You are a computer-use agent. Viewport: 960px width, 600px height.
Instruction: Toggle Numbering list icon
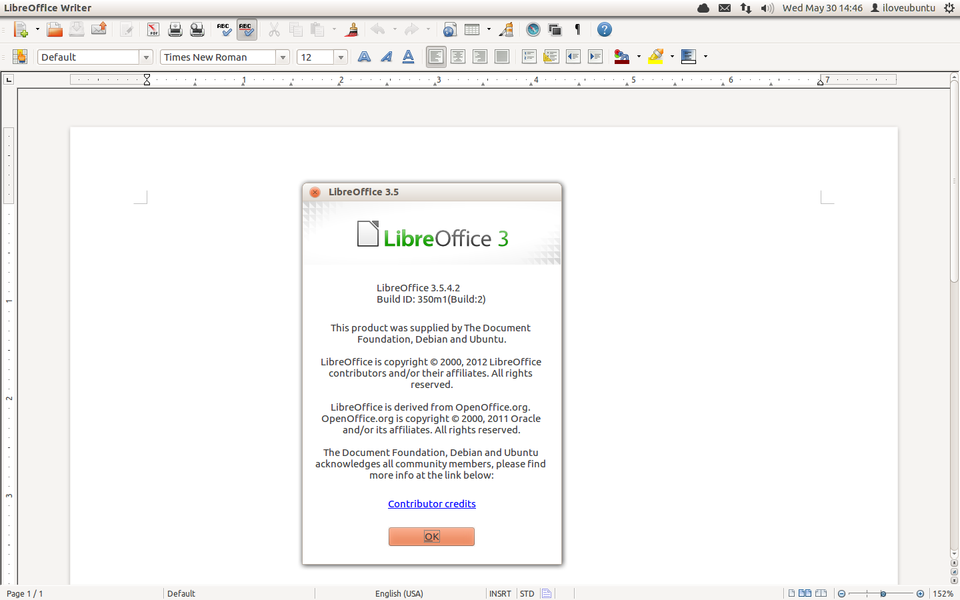[x=529, y=57]
